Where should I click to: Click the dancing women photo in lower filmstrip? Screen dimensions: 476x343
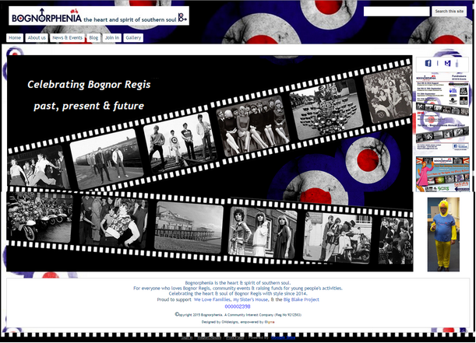pos(115,222)
